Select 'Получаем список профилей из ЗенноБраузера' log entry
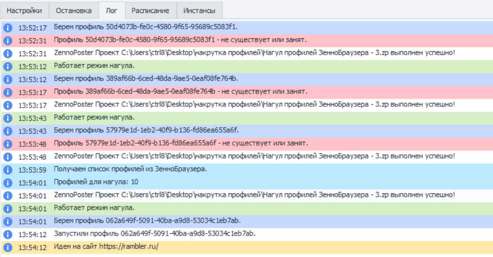Image resolution: width=493 pixels, height=257 pixels. [x=130, y=169]
